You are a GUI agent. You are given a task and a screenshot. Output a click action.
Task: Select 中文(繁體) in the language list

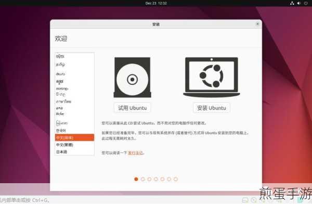click(x=74, y=145)
